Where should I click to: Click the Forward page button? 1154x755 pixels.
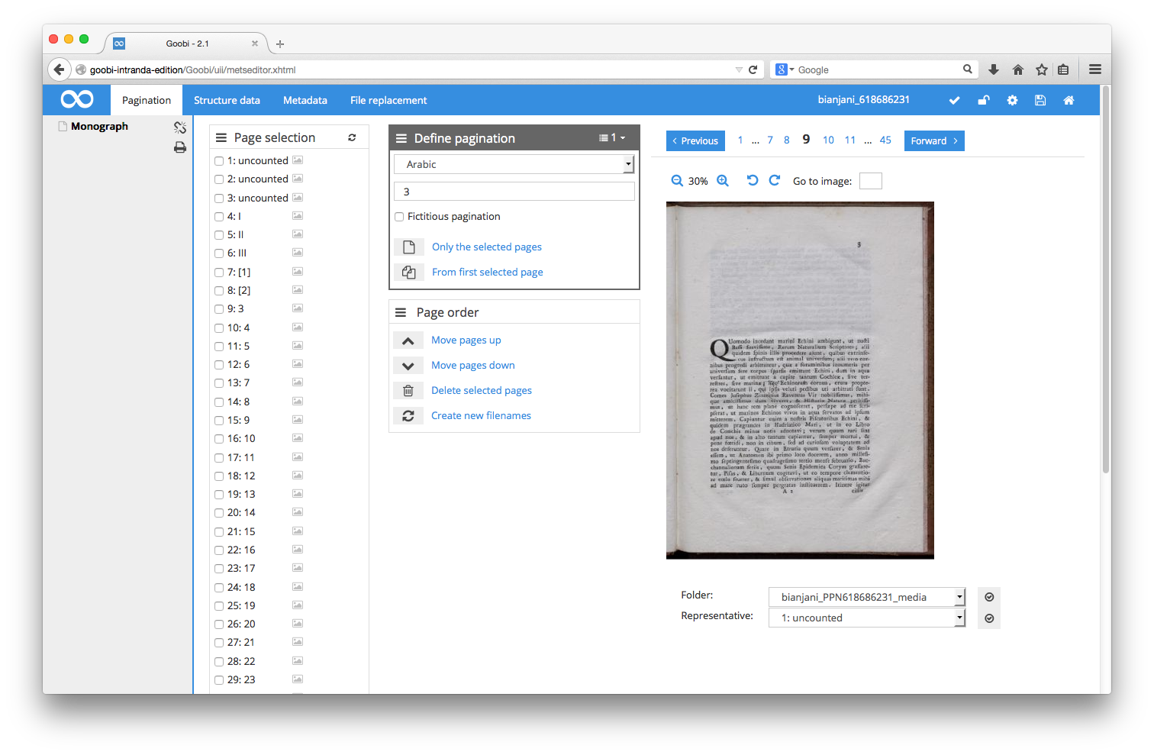coord(934,140)
